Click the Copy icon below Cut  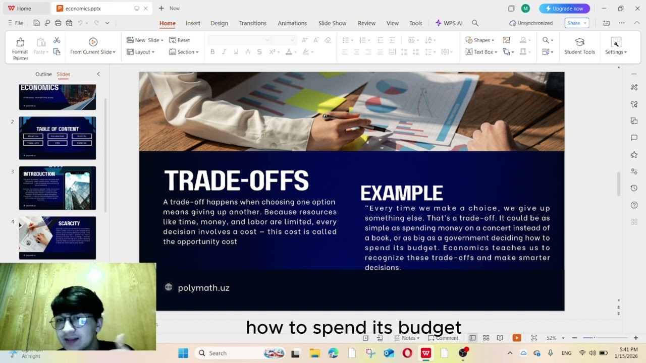click(57, 52)
